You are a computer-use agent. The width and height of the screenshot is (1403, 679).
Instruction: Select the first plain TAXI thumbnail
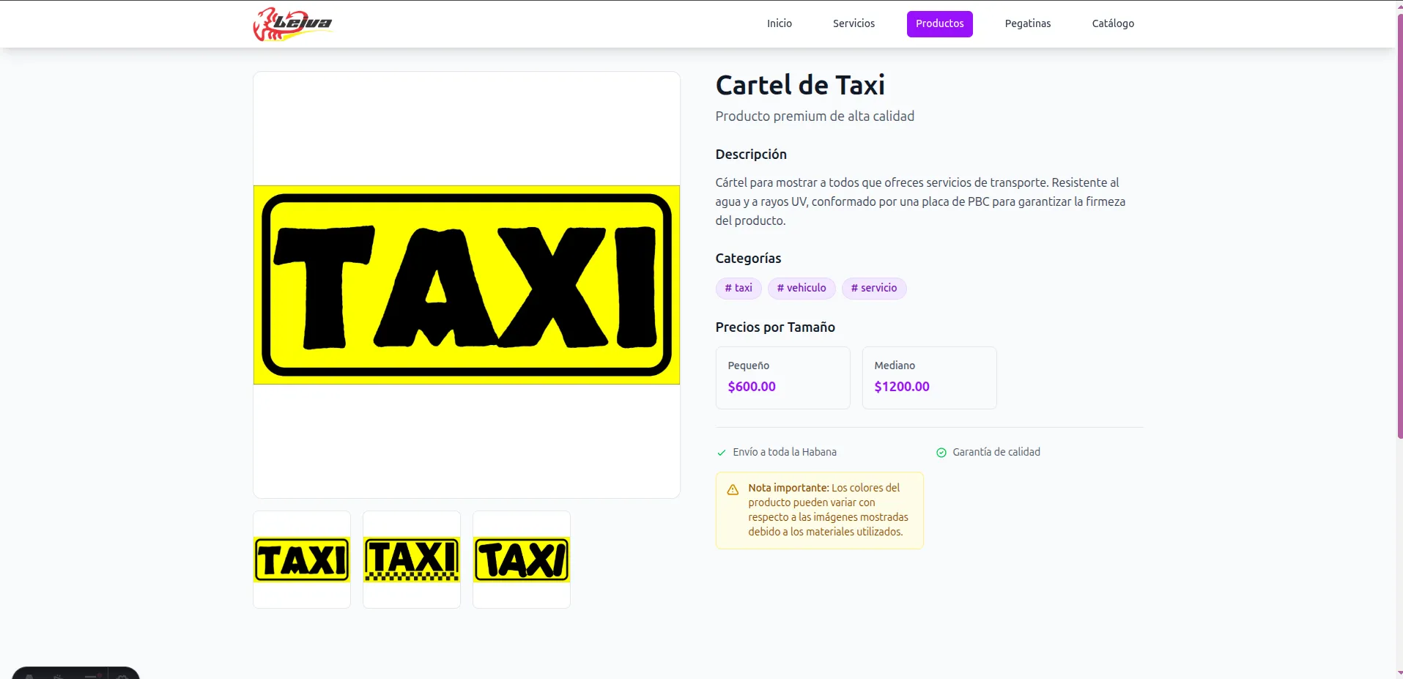point(302,560)
